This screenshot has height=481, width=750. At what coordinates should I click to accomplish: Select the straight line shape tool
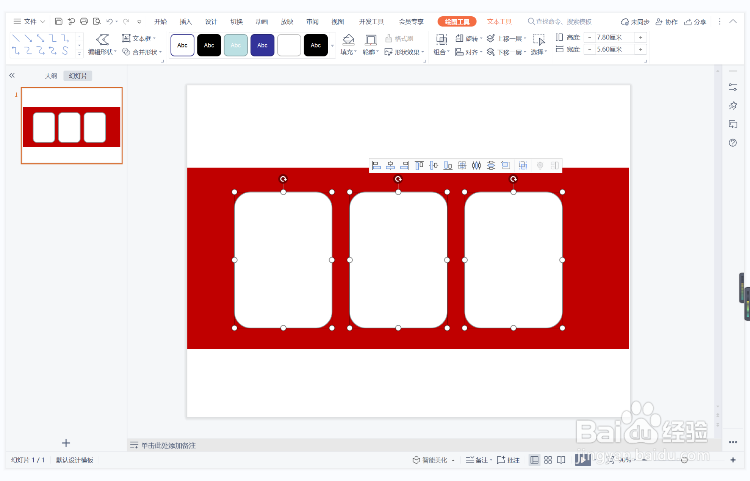pos(16,38)
